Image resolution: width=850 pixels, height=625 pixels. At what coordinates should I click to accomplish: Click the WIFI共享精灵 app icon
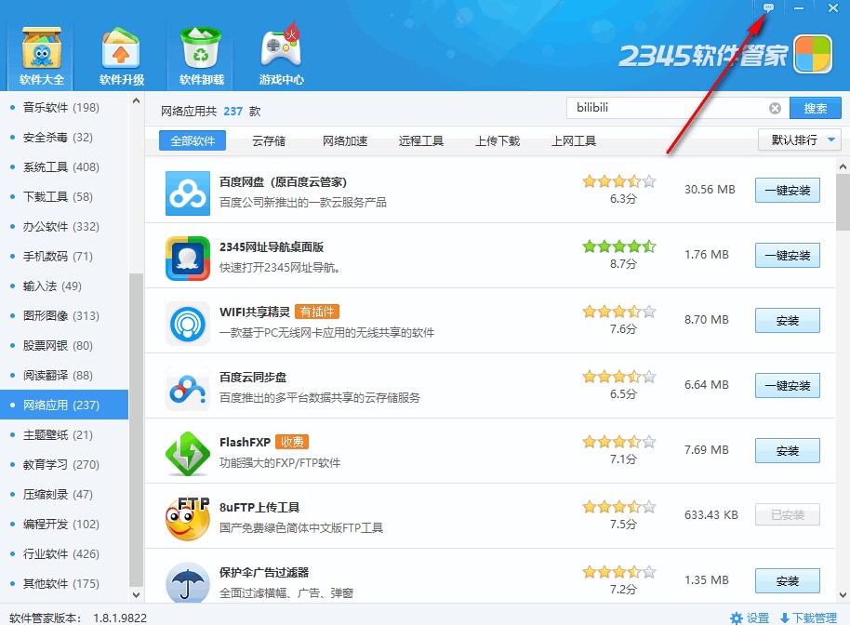click(x=188, y=324)
